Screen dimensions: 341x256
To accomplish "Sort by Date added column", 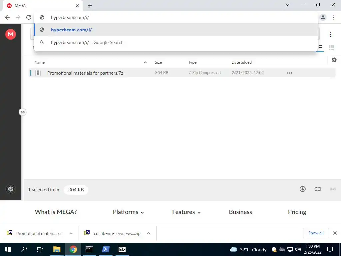I will pos(241,62).
